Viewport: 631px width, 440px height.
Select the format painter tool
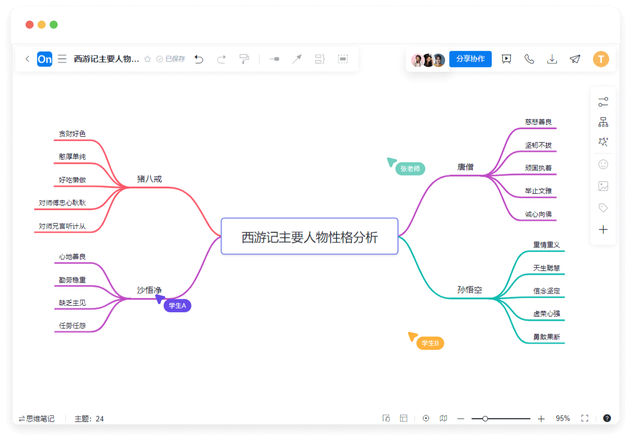click(x=244, y=59)
